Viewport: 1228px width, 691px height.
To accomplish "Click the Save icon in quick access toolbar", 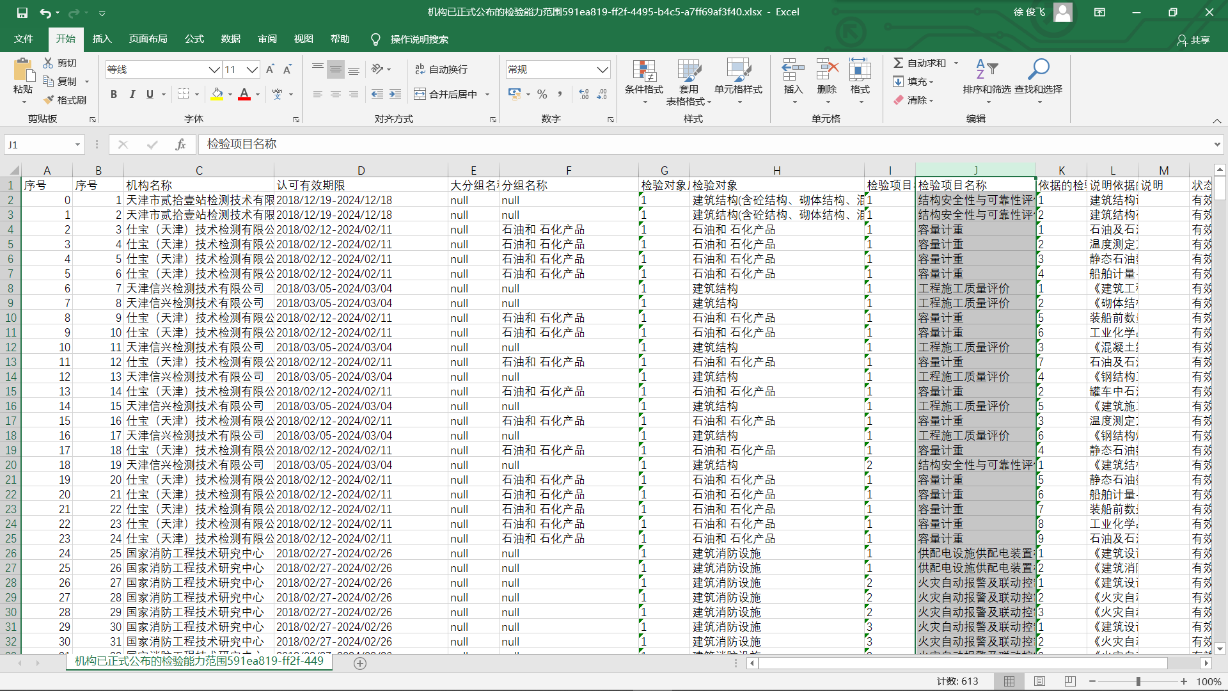I will click(x=22, y=12).
